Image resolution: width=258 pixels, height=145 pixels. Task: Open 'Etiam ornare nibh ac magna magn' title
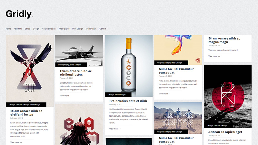click(x=224, y=40)
